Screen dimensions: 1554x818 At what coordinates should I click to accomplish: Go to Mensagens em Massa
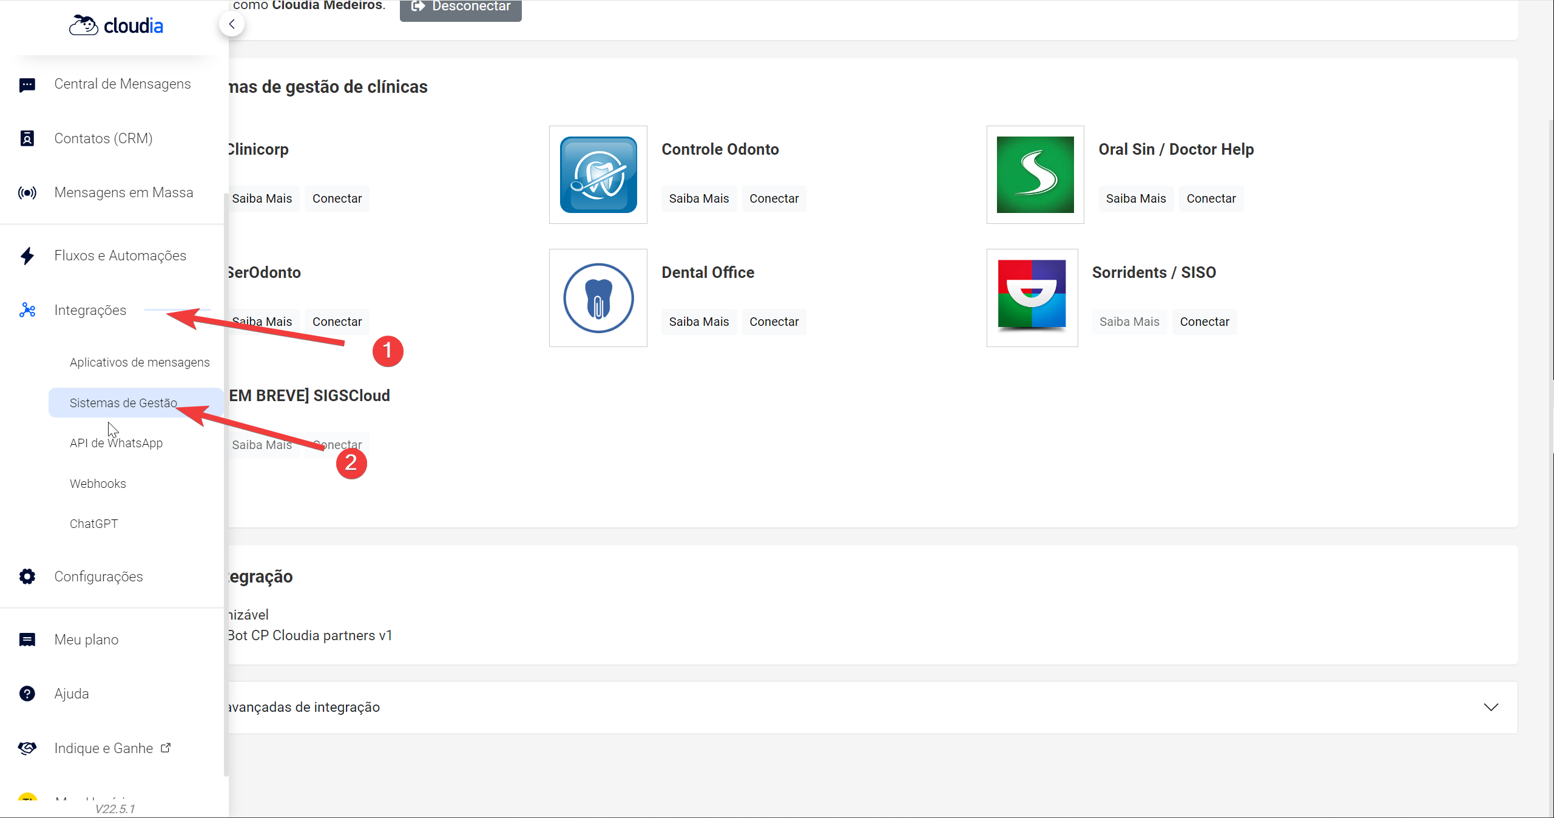pos(124,192)
